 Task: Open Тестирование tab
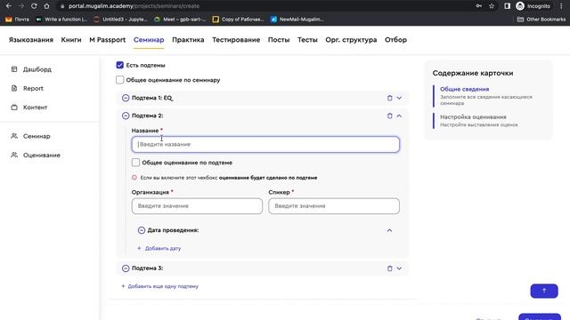[236, 40]
